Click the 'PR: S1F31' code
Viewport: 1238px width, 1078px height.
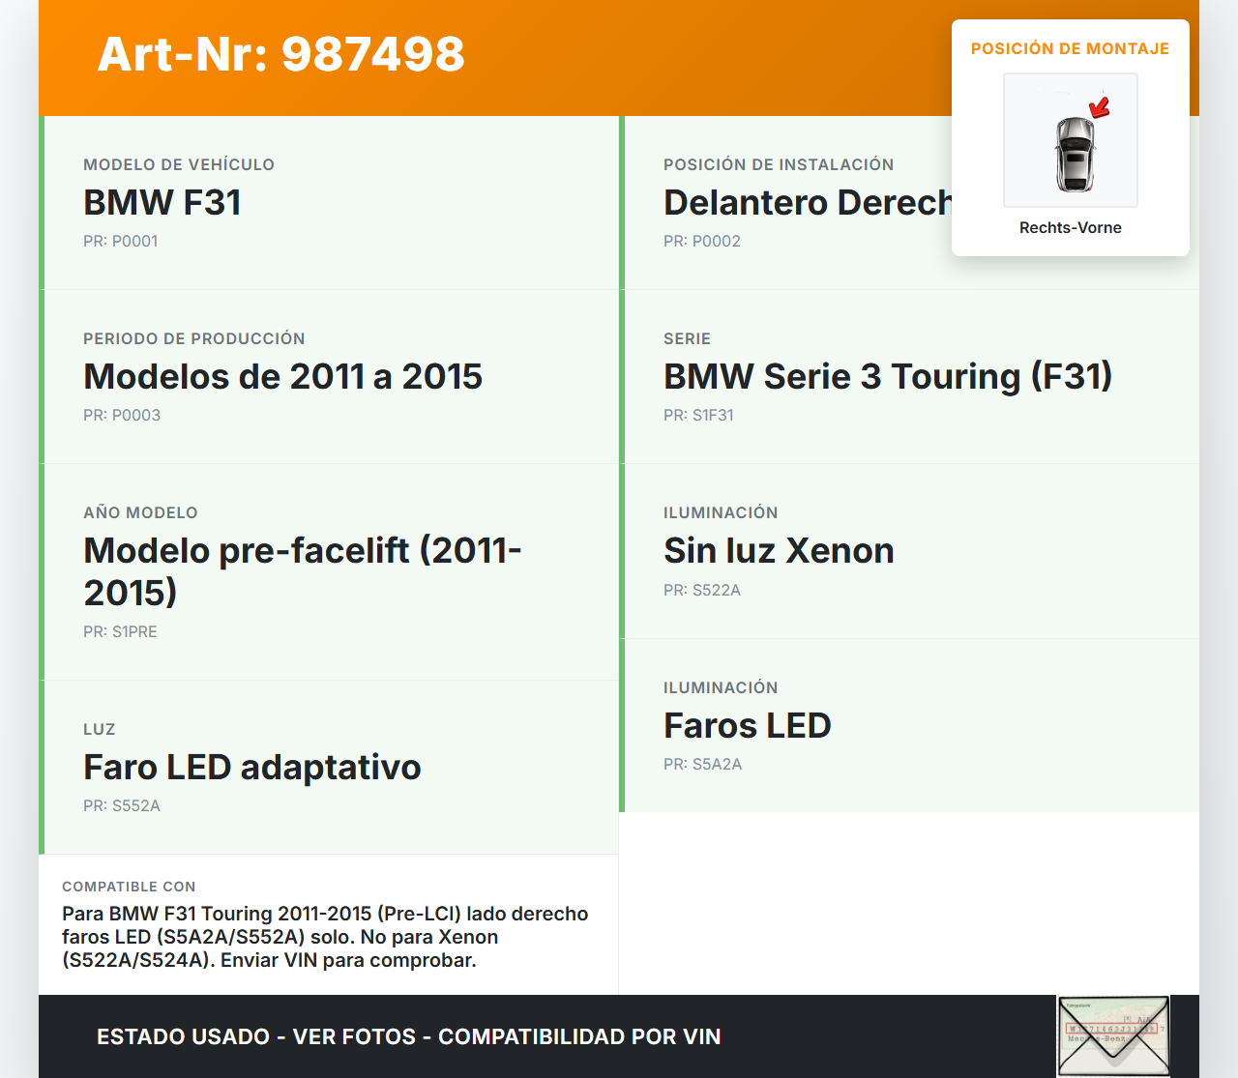pyautogui.click(x=698, y=415)
